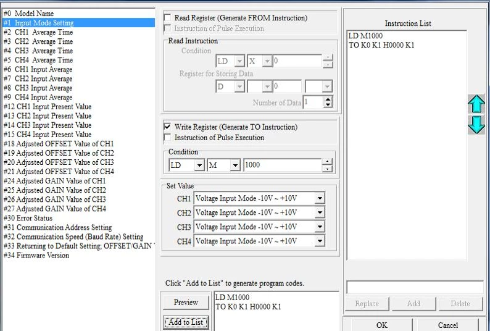Confirm with the OK button
This screenshot has height=331, width=490.
pos(381,325)
